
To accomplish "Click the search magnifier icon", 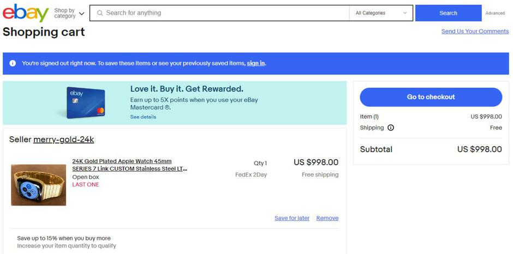I will [x=99, y=13].
